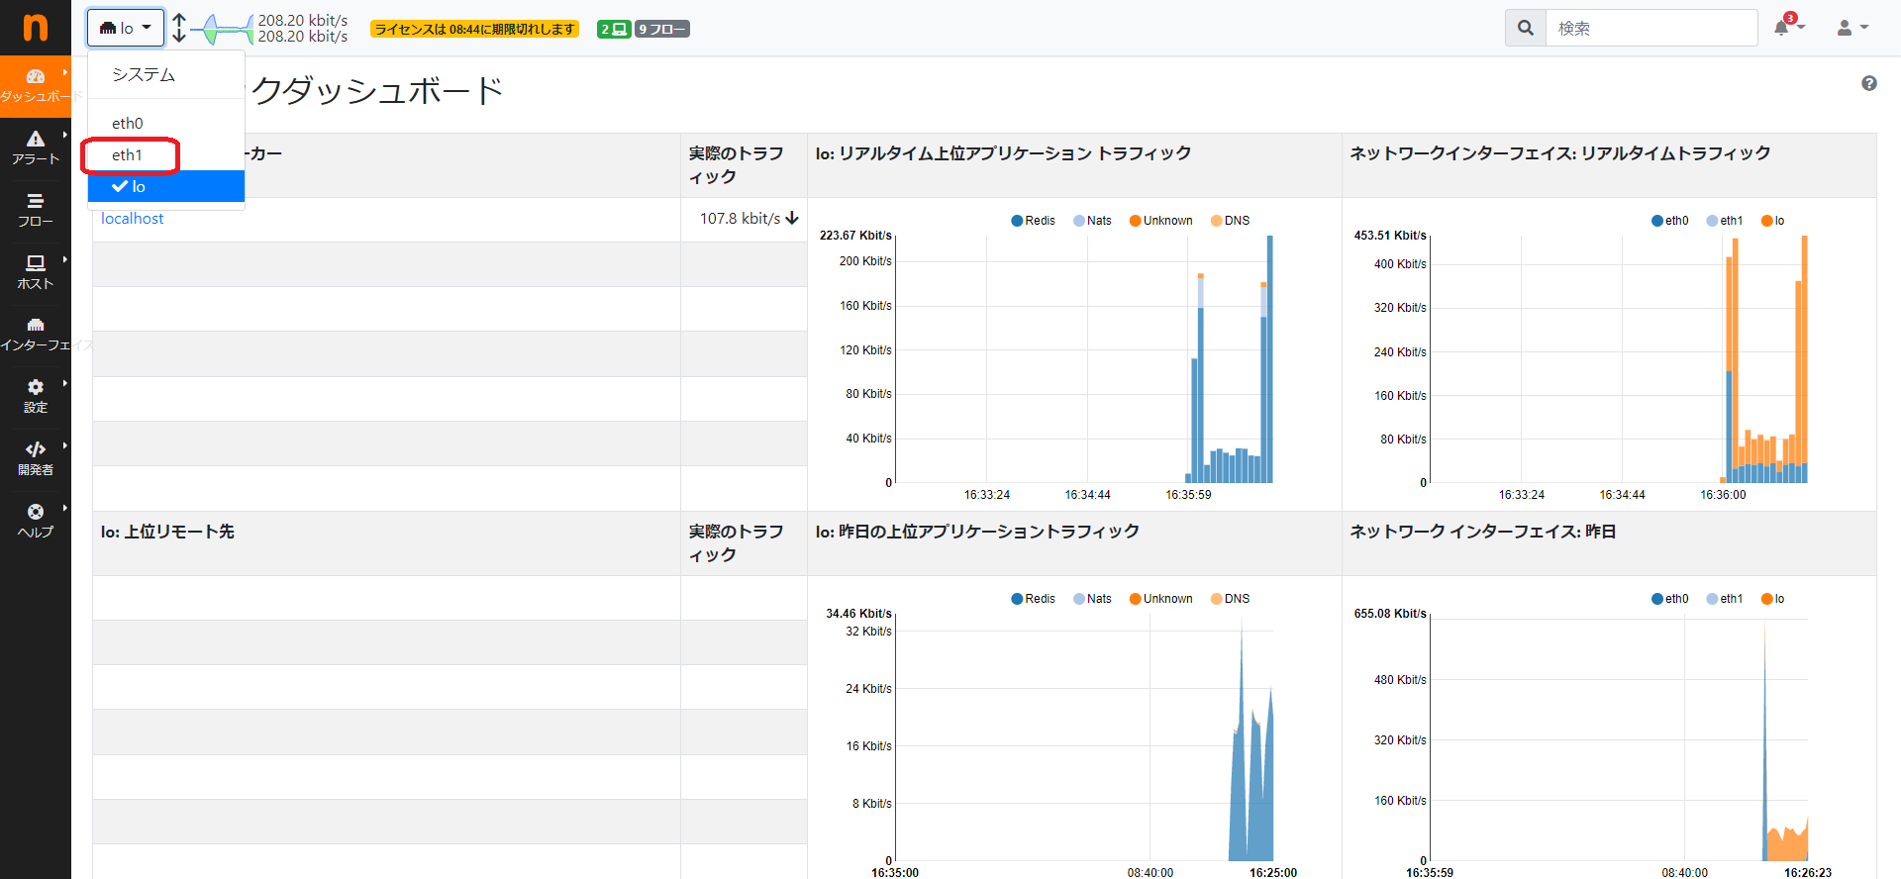Click the lo: リアルタイム上位アプリケーション トラフィック title

1003,153
